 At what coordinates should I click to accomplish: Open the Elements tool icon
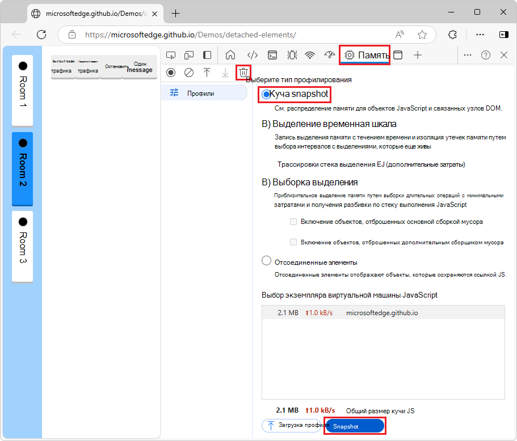point(252,55)
